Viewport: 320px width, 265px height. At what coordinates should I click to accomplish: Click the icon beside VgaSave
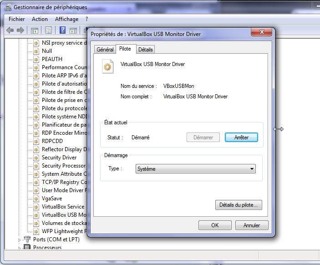pos(36,199)
